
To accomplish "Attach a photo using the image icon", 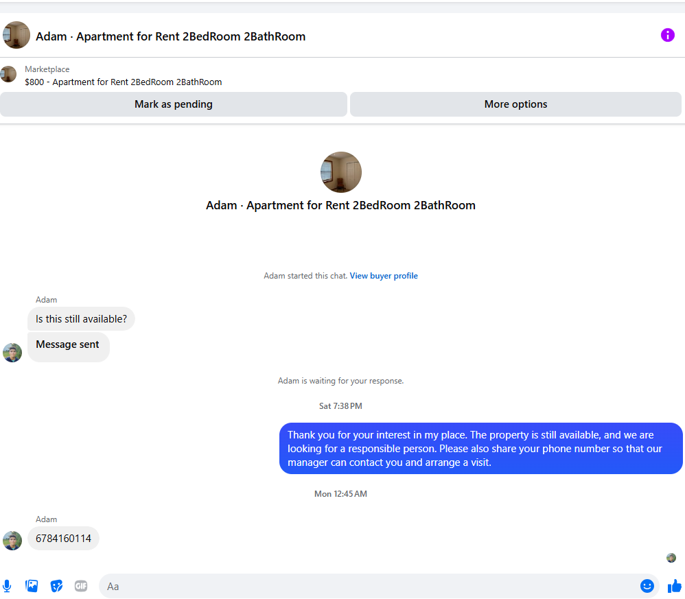I will tap(32, 586).
